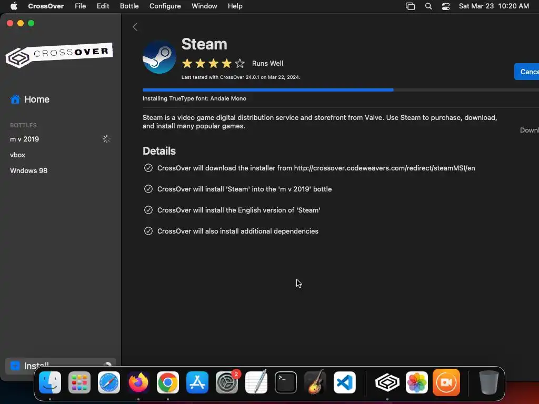Image resolution: width=539 pixels, height=404 pixels.
Task: Select the vbox bottle
Action: pos(17,155)
